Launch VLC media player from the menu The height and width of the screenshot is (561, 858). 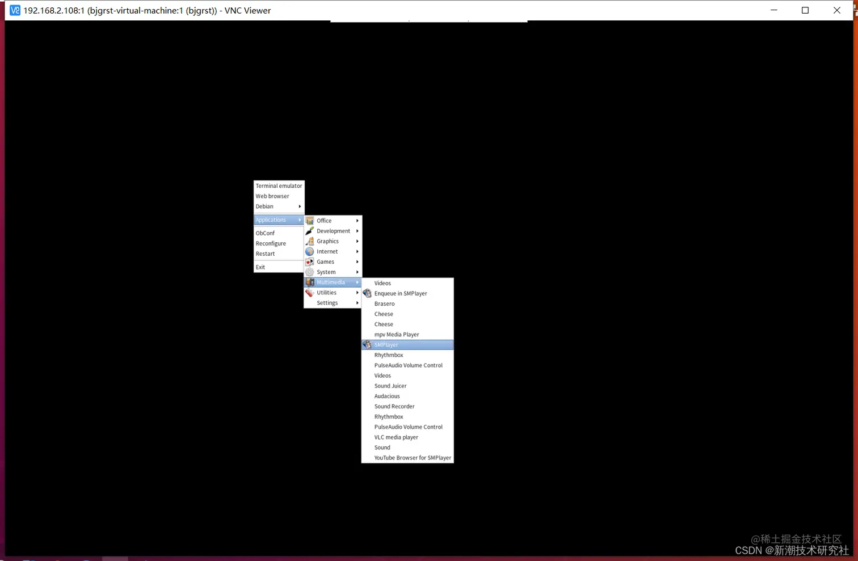tap(396, 437)
